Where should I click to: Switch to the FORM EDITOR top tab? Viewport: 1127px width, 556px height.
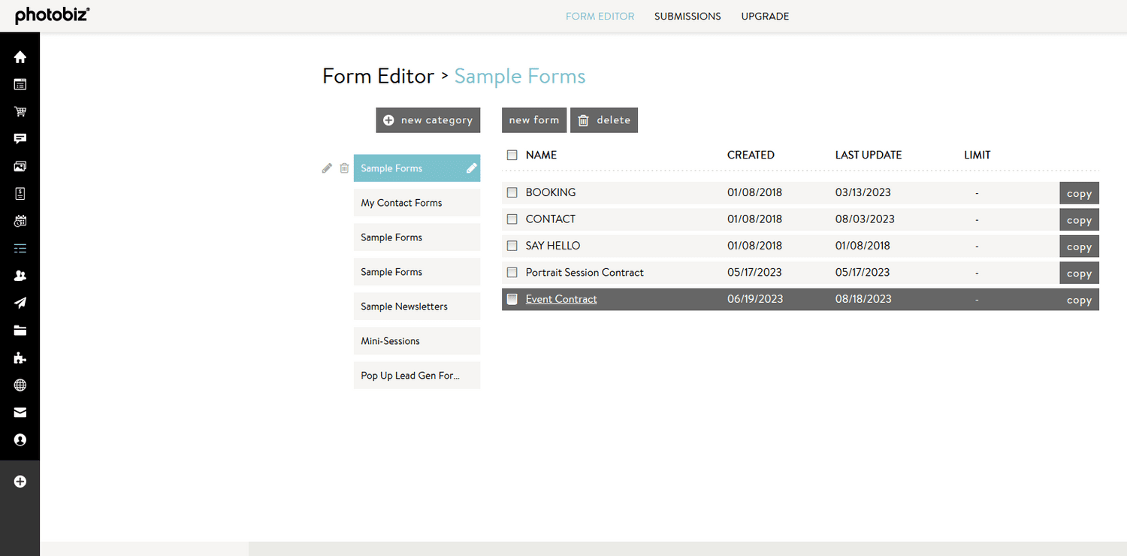pyautogui.click(x=600, y=16)
